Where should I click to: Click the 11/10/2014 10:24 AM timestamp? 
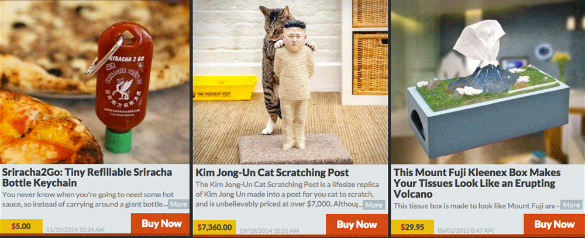75,230
